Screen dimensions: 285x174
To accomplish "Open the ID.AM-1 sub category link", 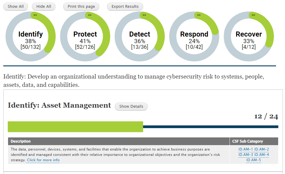I will [x=246, y=149].
